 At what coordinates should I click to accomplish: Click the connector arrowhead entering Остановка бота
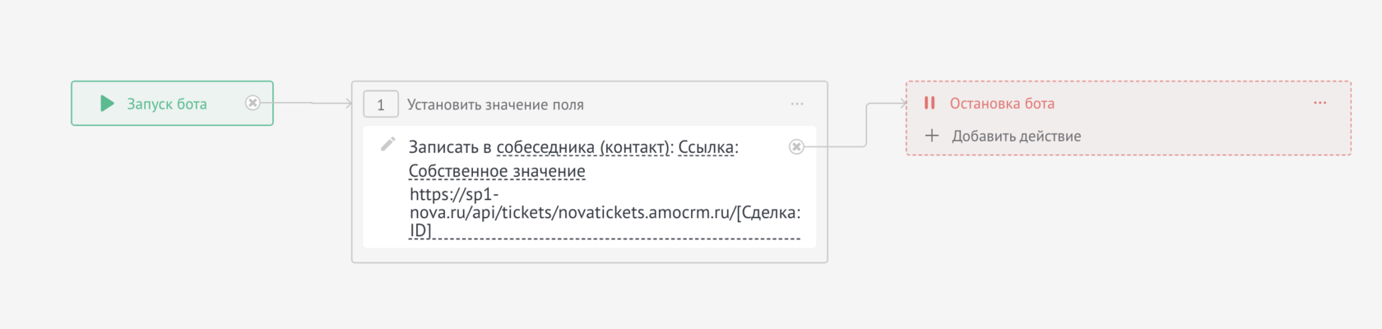tap(903, 103)
